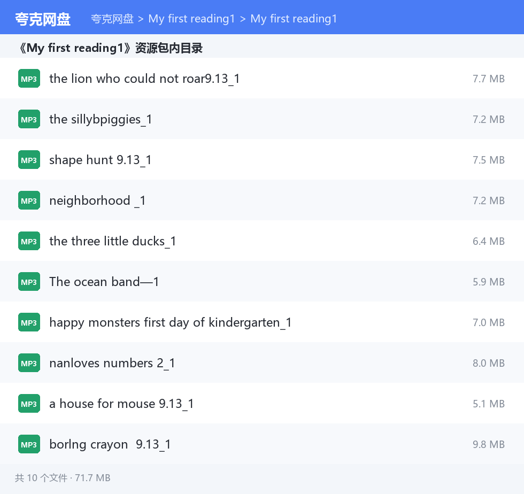Screen dimensions: 524x494
Task: Open happy monsters first day of kindergarten_1
Action: tap(171, 323)
